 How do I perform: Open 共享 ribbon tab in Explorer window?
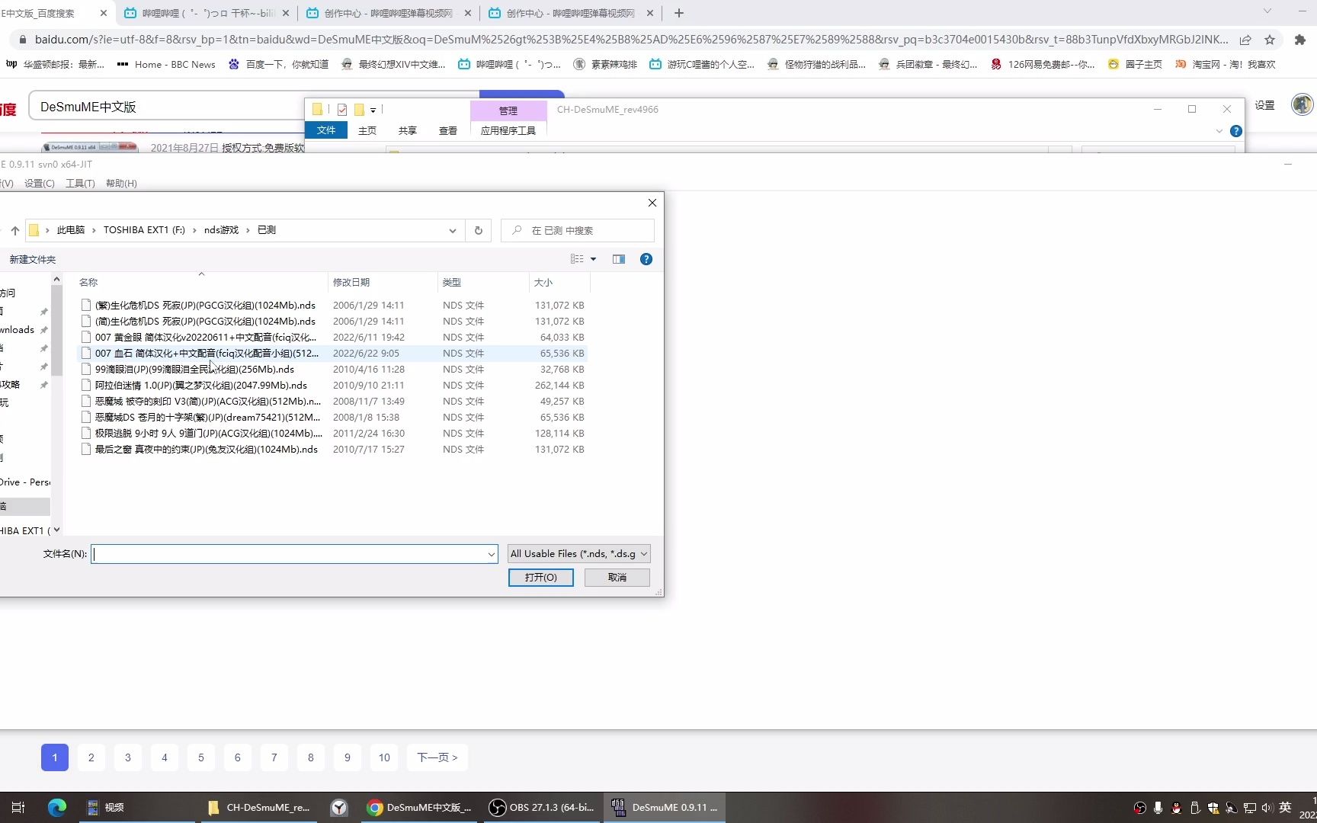(x=408, y=131)
